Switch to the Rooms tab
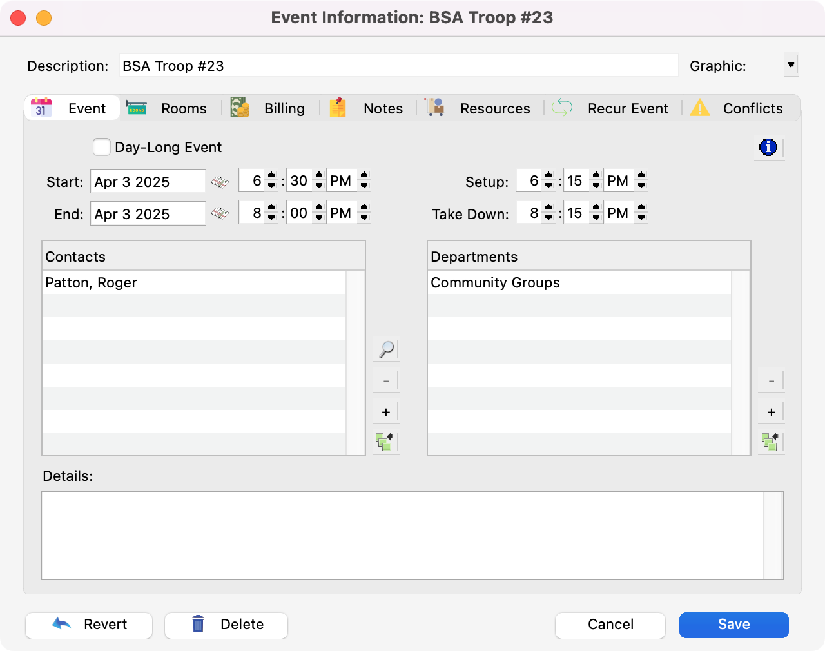Screen dimensions: 825x651 click(x=169, y=108)
